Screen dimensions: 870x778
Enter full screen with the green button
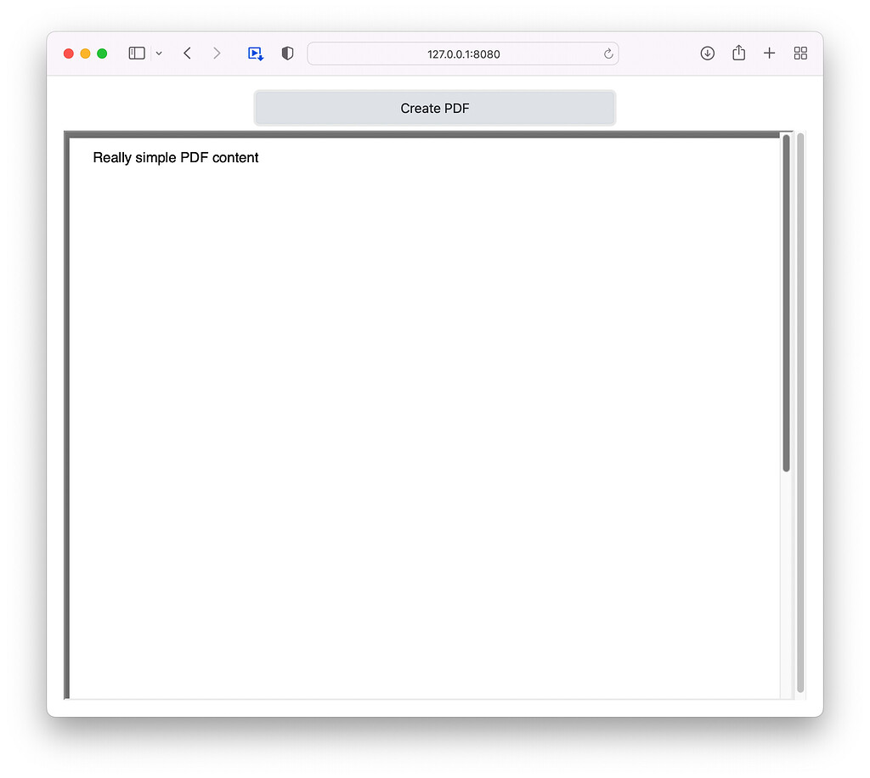tap(102, 53)
